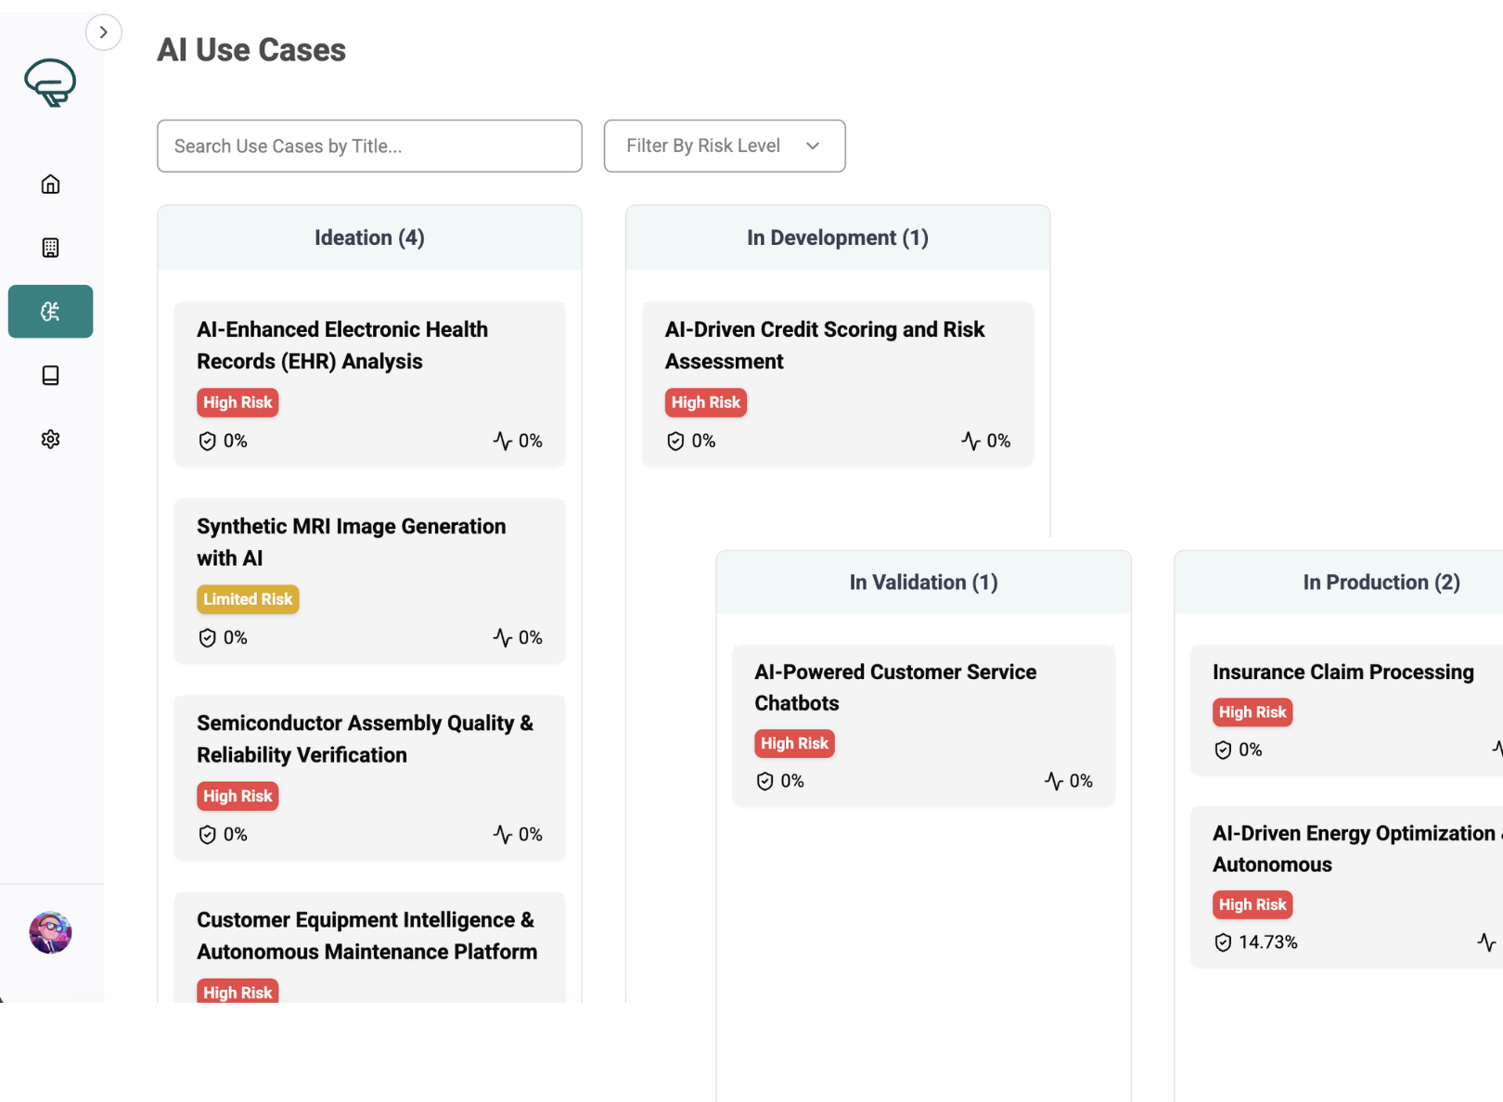Open the settings gear in sidebar
Viewport: 1503px width, 1102px height.
pos(50,439)
